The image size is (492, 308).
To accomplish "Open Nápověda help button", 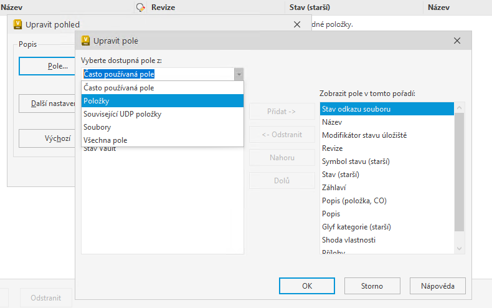I will (x=437, y=286).
